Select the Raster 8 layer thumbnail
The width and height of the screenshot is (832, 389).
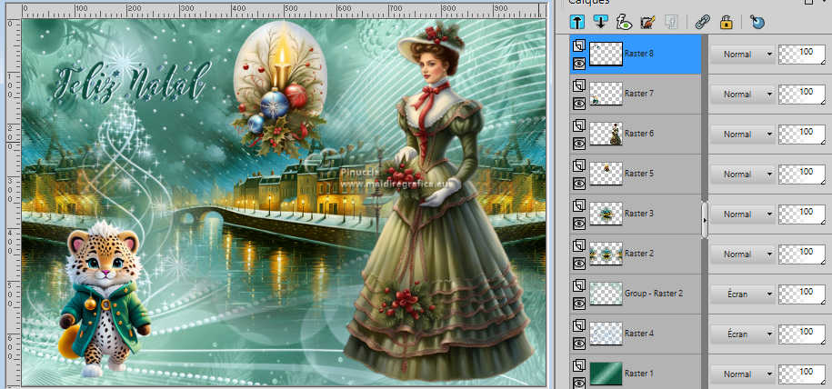click(x=606, y=54)
